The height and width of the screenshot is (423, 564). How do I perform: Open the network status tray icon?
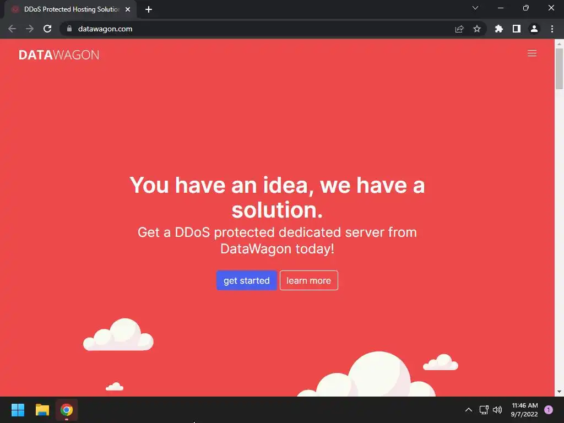pyautogui.click(x=484, y=410)
